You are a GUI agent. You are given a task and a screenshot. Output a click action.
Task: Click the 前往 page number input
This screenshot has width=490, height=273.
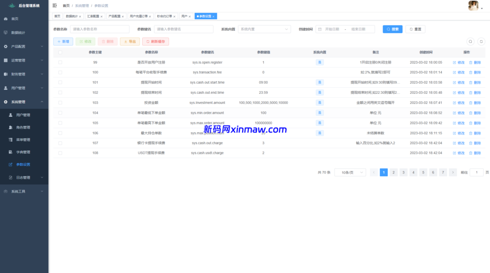tap(477, 172)
